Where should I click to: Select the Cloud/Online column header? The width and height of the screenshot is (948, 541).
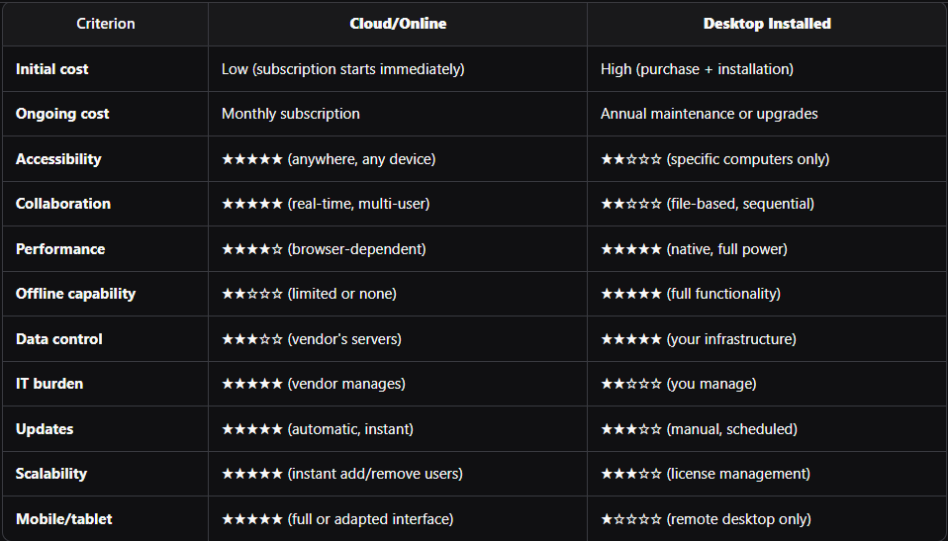click(398, 24)
